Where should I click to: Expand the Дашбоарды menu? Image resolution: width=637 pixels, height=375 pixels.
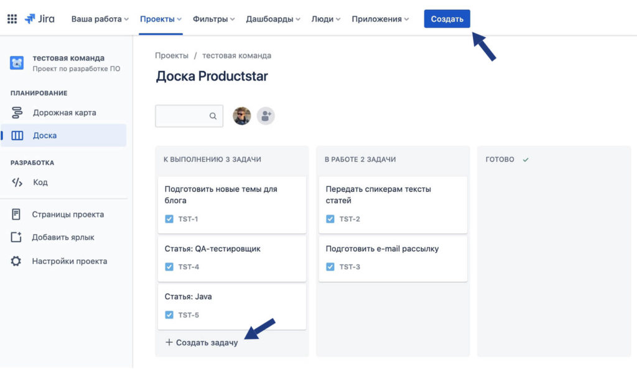click(273, 19)
